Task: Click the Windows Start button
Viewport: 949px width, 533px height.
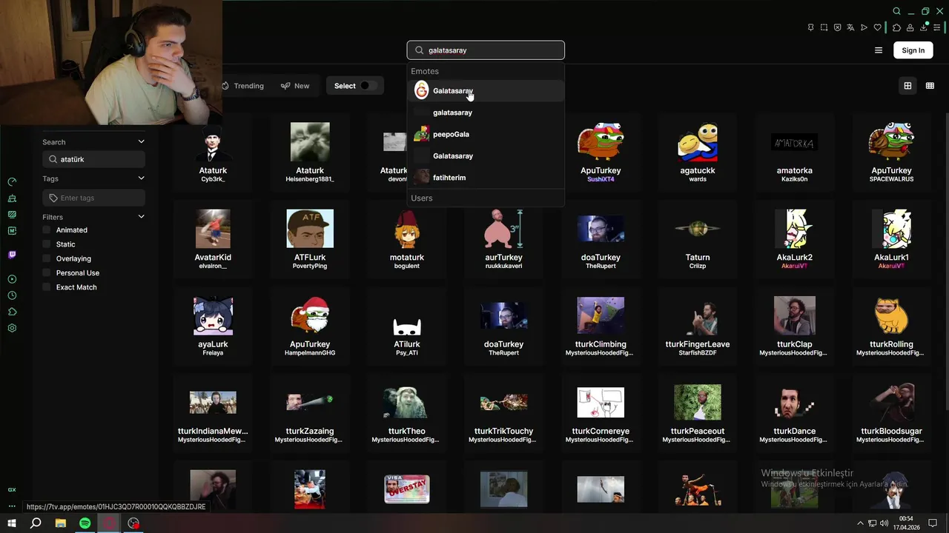Action: point(11,523)
